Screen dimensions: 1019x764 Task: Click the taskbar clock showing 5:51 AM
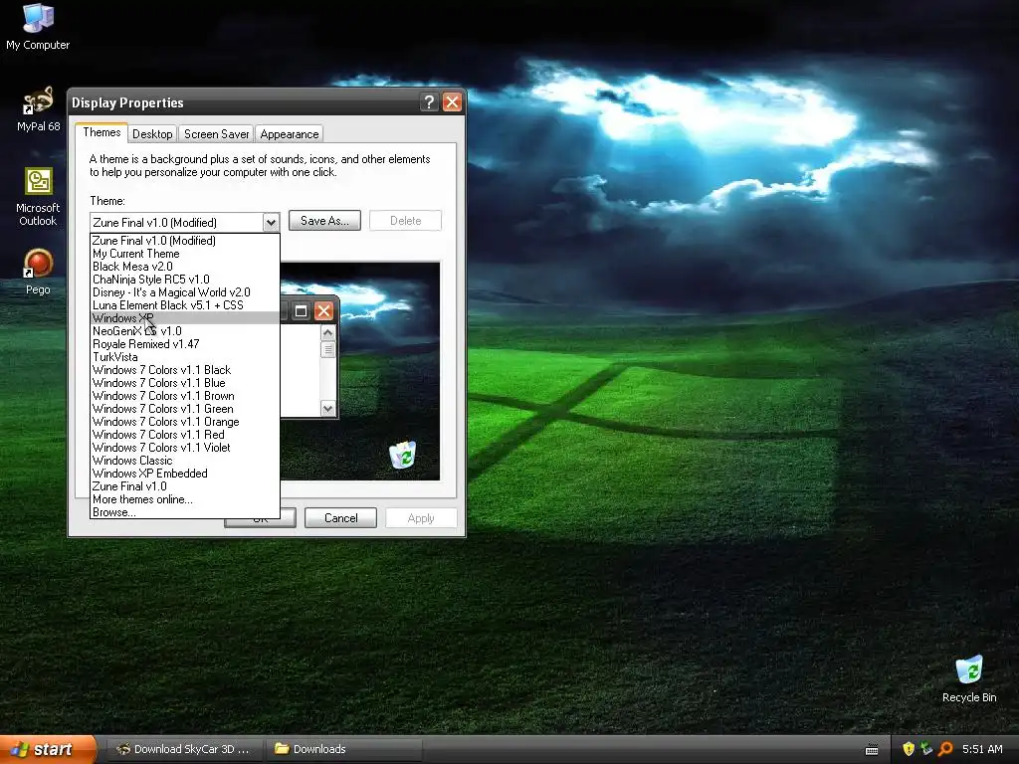pyautogui.click(x=982, y=749)
